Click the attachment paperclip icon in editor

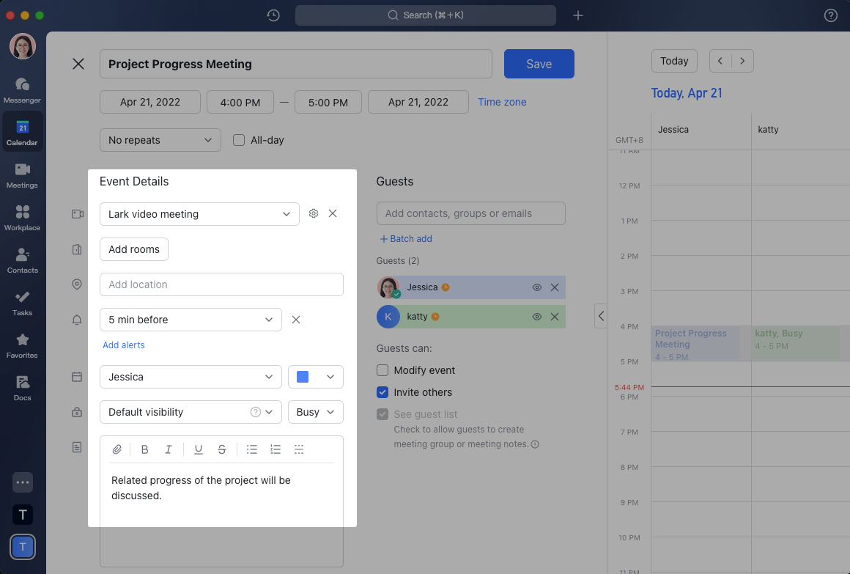[x=117, y=449]
